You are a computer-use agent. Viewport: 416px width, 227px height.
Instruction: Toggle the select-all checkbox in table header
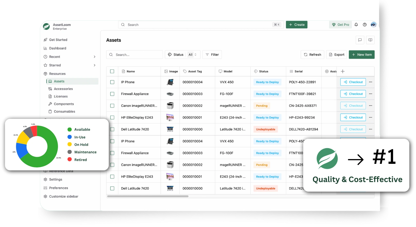[112, 71]
